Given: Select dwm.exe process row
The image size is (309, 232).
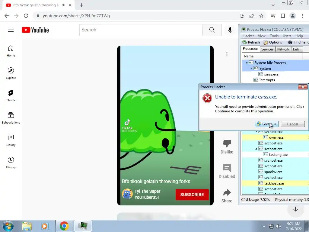Looking at the screenshot, I should [x=276, y=137].
